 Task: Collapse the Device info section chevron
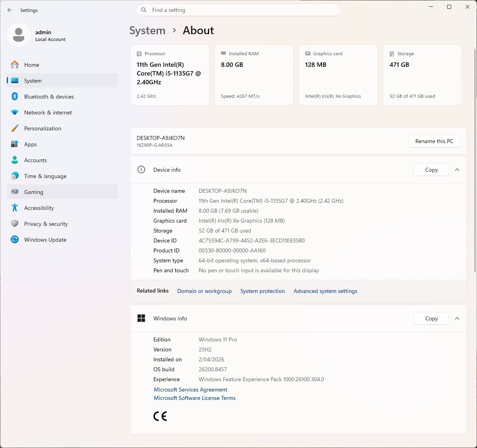[x=457, y=170]
